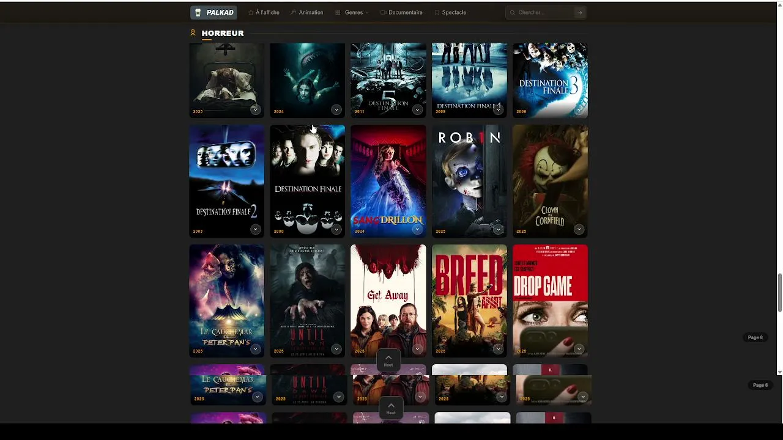Focus the Chercher search field
This screenshot has width=783, height=440.
tap(544, 12)
